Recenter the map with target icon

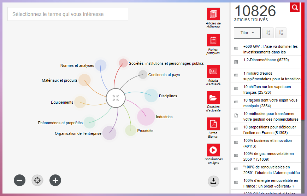tap(37, 180)
